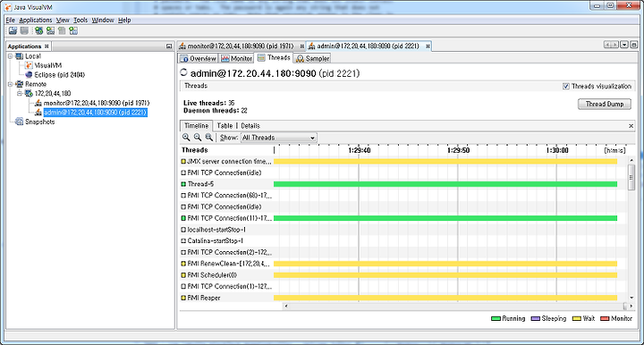Click the horizontal scrollbar left arrow

286,306
